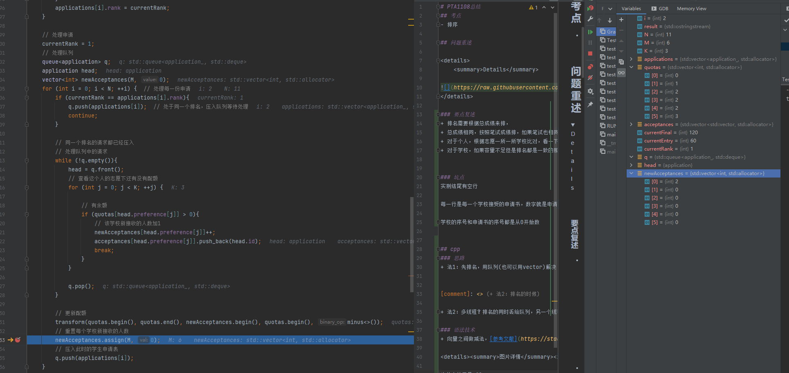Image resolution: width=789 pixels, height=373 pixels.
Task: Select the RUN stack frame entry
Action: click(x=607, y=126)
